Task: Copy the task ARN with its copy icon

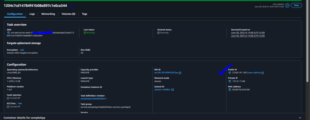Action: [8, 33]
